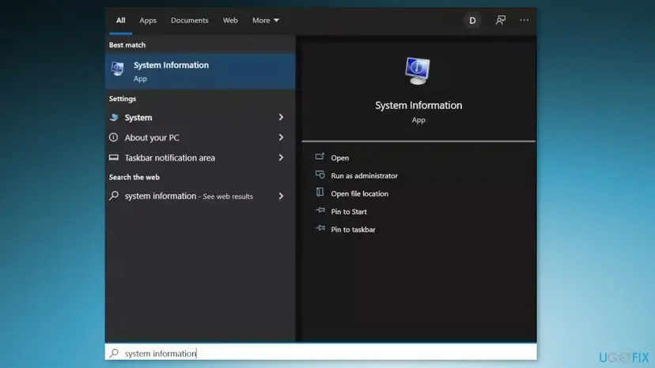
Task: Click the Open action icon
Action: [320, 156]
